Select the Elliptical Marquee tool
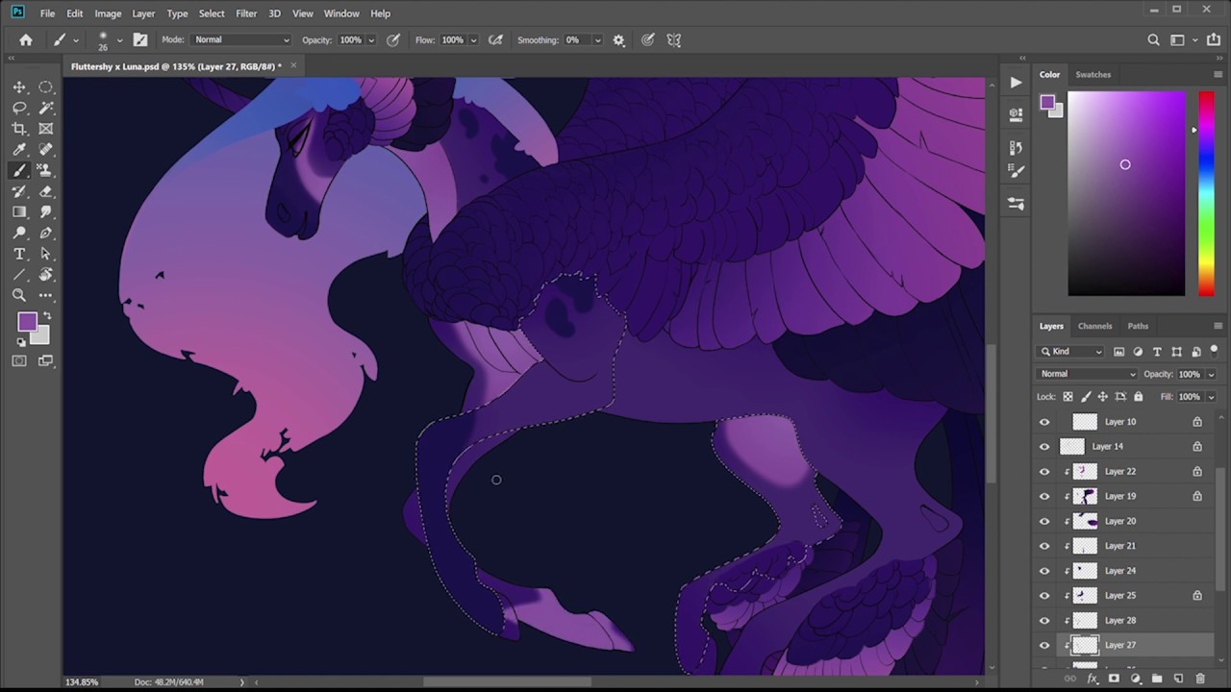1231x692 pixels. pyautogui.click(x=45, y=86)
